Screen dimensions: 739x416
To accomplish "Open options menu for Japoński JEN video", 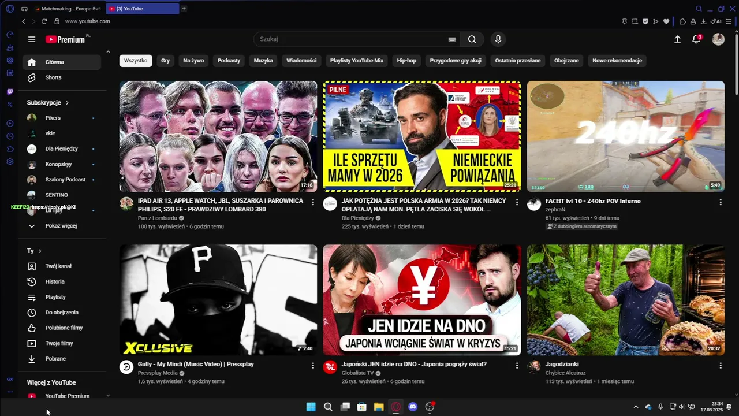I will [x=517, y=366].
